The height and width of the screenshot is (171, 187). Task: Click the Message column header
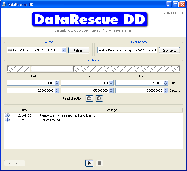coord(111,110)
